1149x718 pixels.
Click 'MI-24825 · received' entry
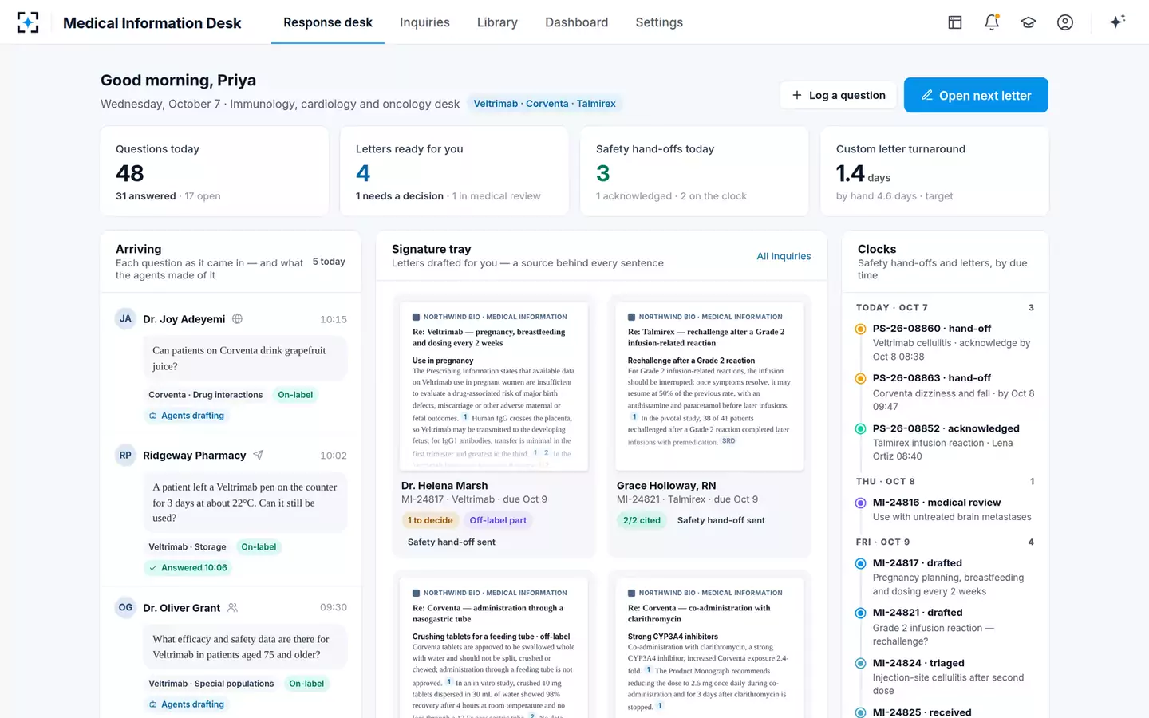click(x=922, y=712)
